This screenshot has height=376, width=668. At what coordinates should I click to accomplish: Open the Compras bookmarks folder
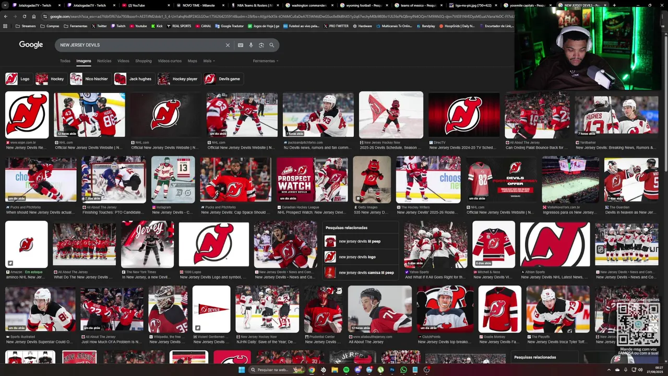[x=50, y=26]
